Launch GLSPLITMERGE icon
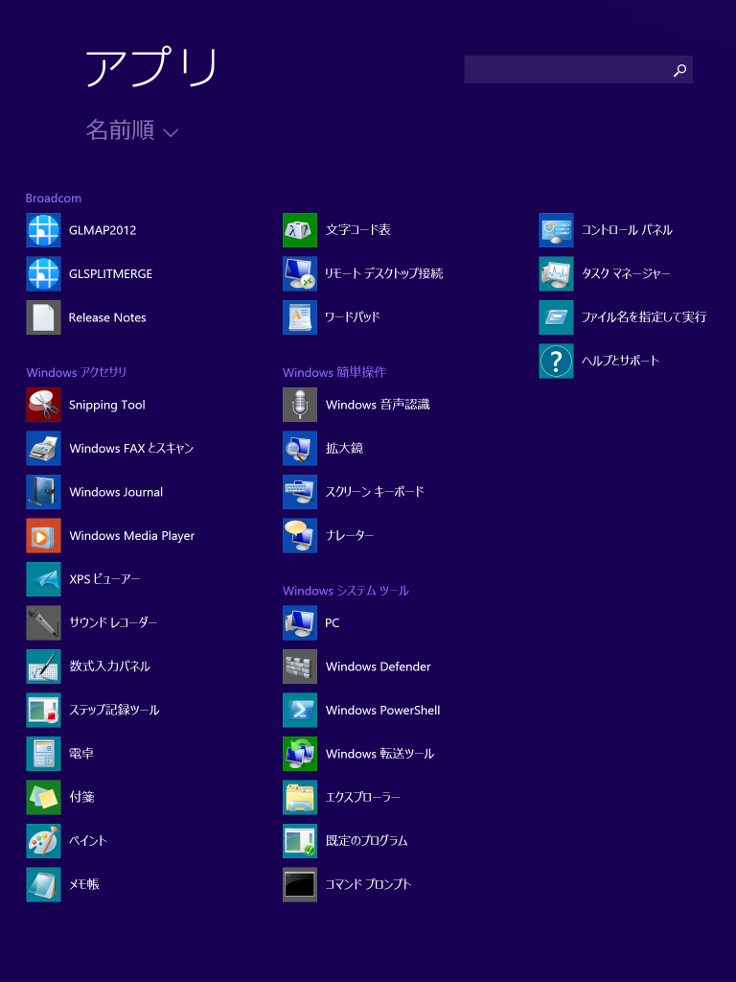 click(x=43, y=273)
